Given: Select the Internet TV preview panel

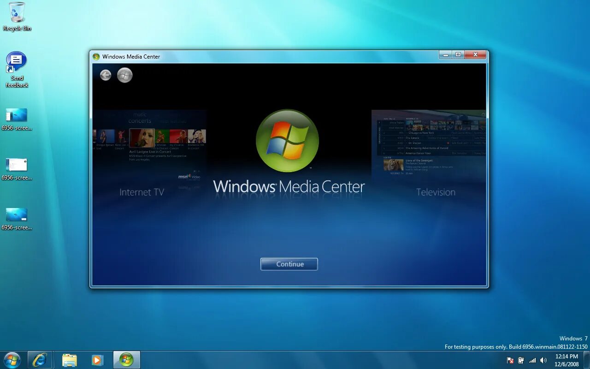Looking at the screenshot, I should click(x=149, y=155).
